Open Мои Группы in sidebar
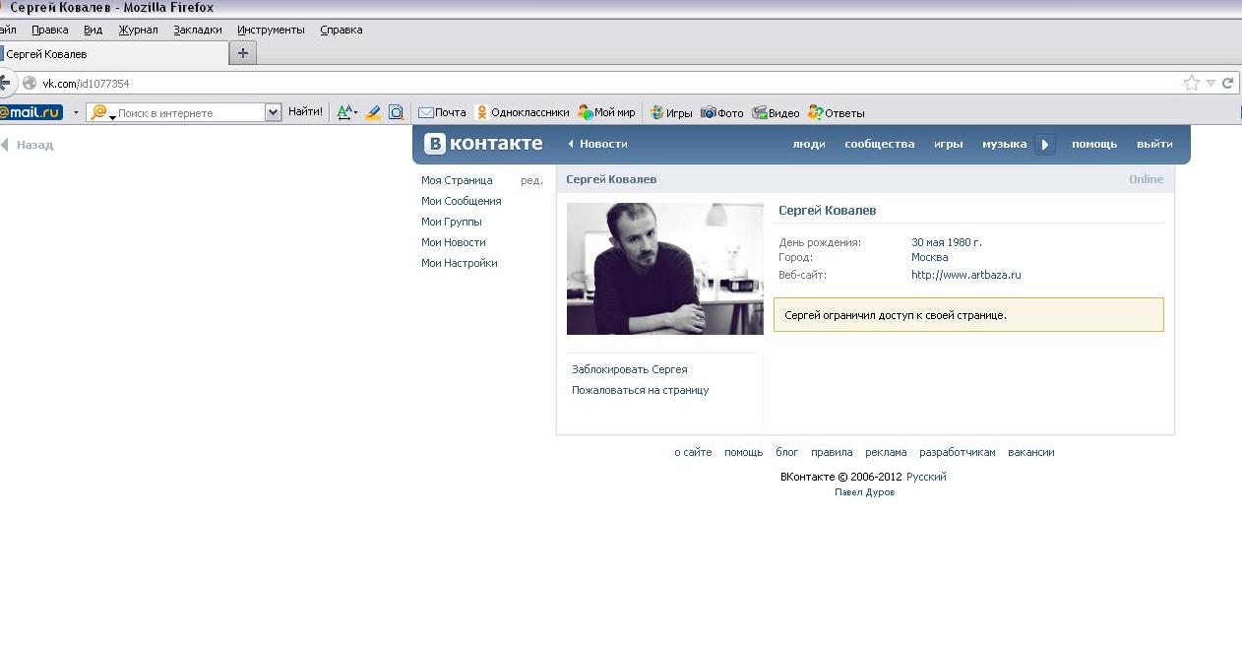The image size is (1242, 646). 452,222
